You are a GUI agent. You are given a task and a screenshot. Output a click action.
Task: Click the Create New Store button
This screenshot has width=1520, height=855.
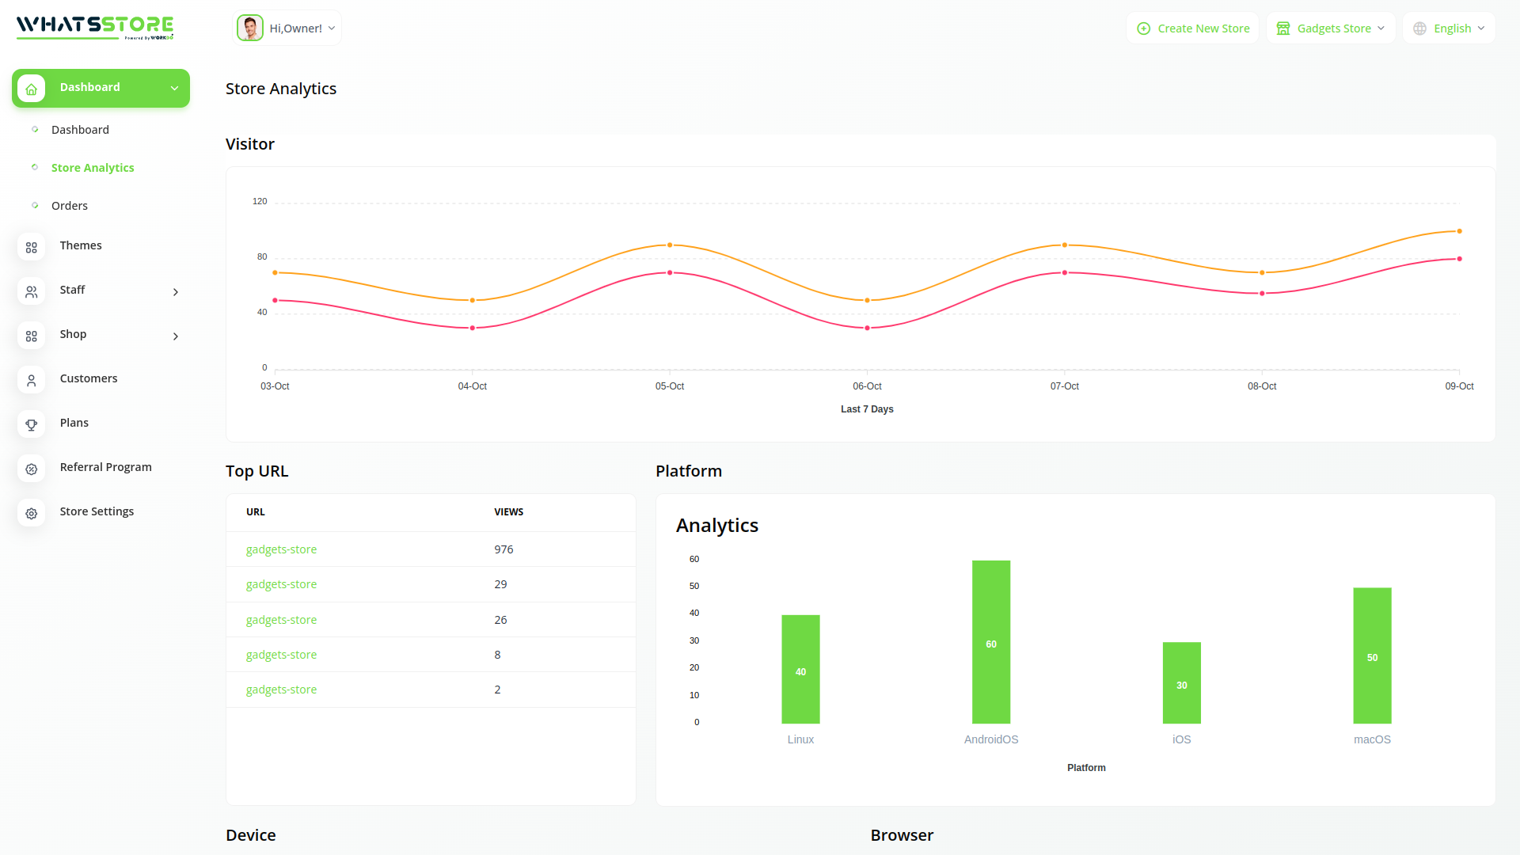(1193, 28)
